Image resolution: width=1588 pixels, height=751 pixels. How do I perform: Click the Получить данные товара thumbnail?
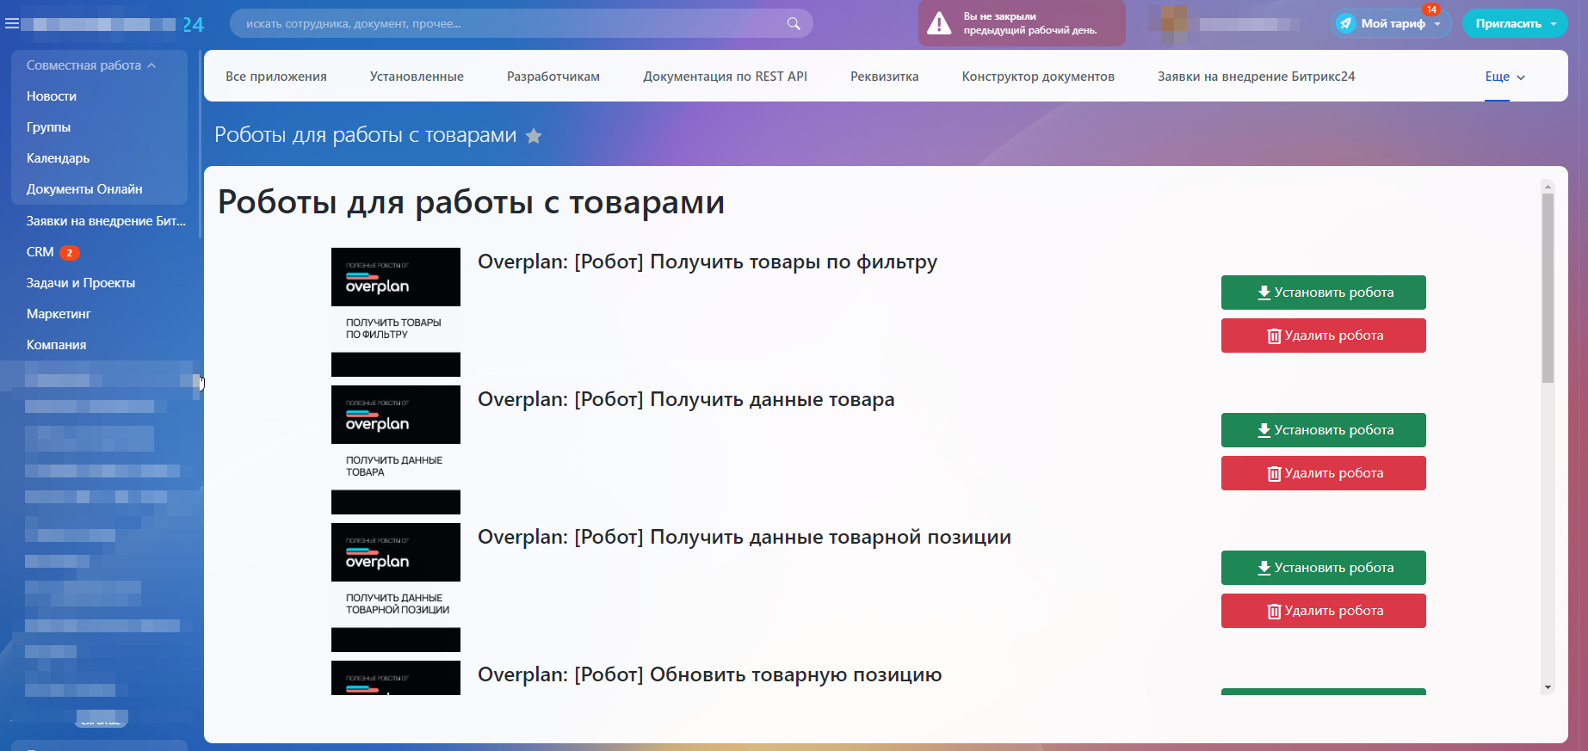[x=396, y=450]
